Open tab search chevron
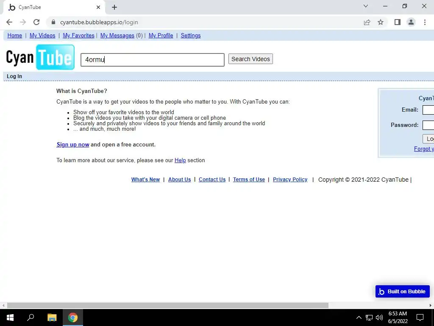This screenshot has height=326, width=434. click(x=366, y=6)
